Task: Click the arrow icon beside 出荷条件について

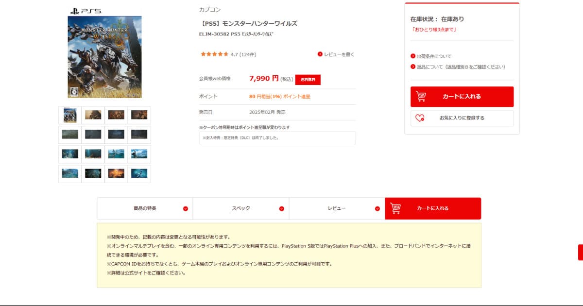Action: (x=413, y=56)
